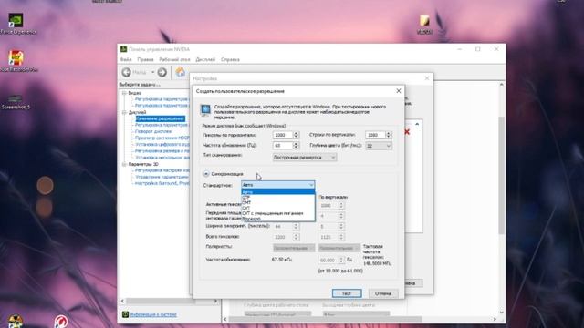Open the Desktop (Рабочий стол) menu
The image size is (584, 328).
(x=174, y=59)
